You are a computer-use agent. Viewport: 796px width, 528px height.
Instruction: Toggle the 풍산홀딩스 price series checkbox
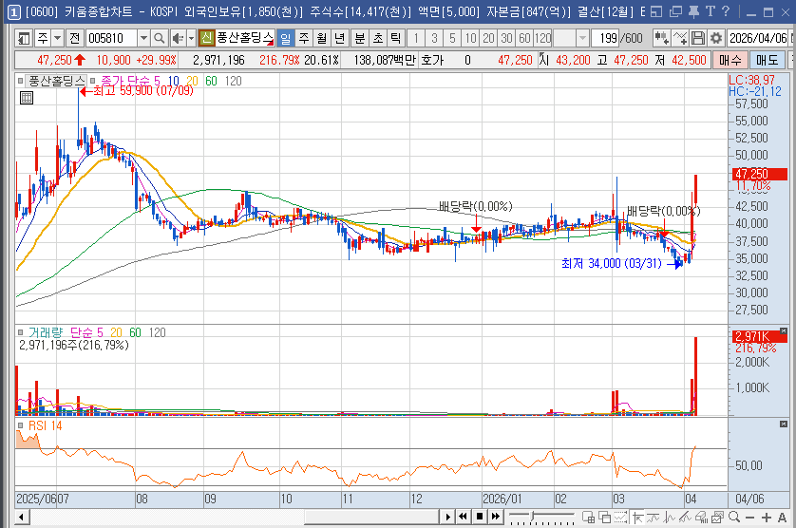point(20,80)
